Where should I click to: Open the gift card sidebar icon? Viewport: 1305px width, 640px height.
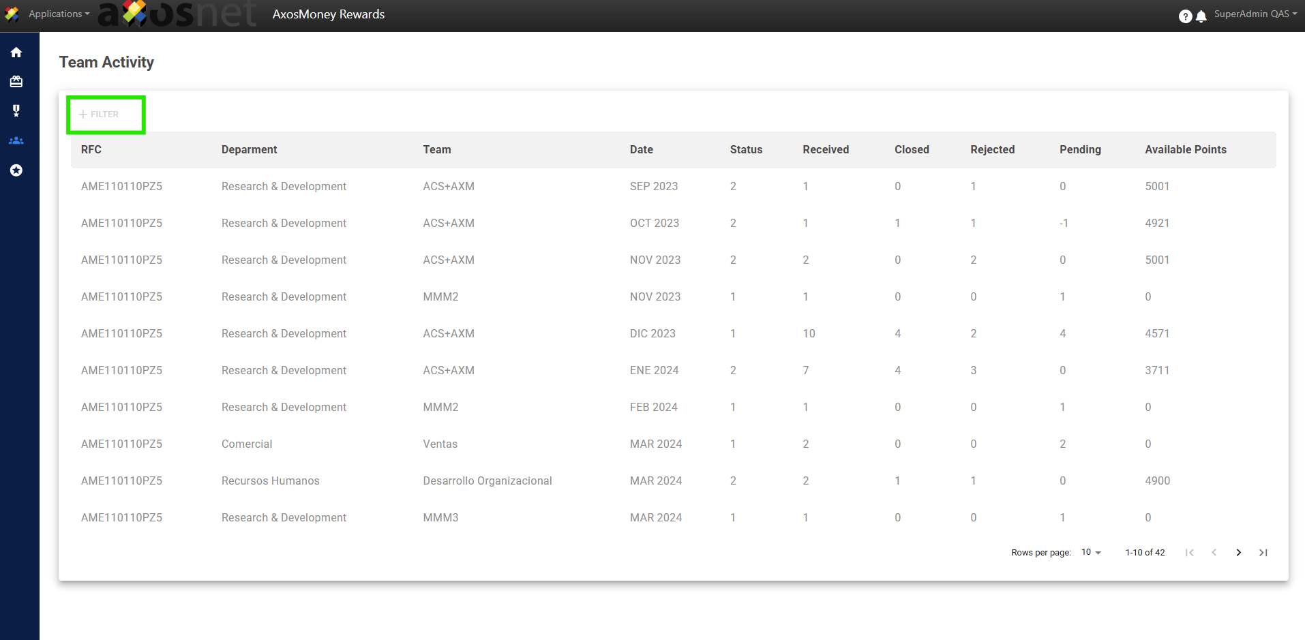click(x=16, y=82)
